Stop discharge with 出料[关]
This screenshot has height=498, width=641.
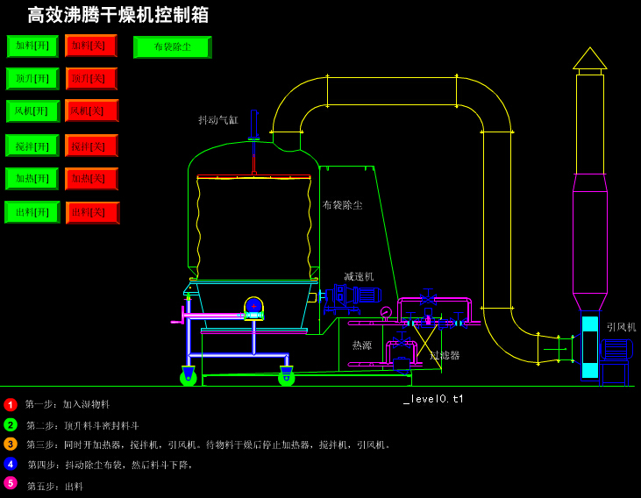tap(92, 212)
